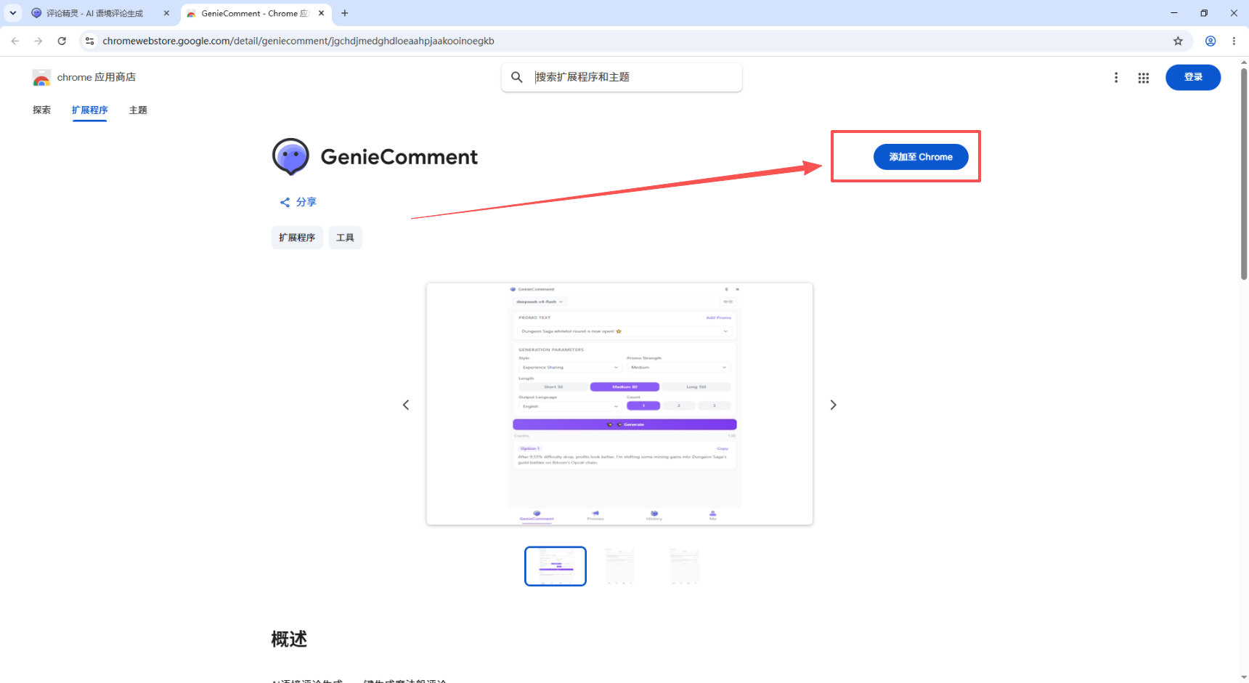Click the 工具 category chip
Screen dimensions: 1249x683
[x=345, y=238]
